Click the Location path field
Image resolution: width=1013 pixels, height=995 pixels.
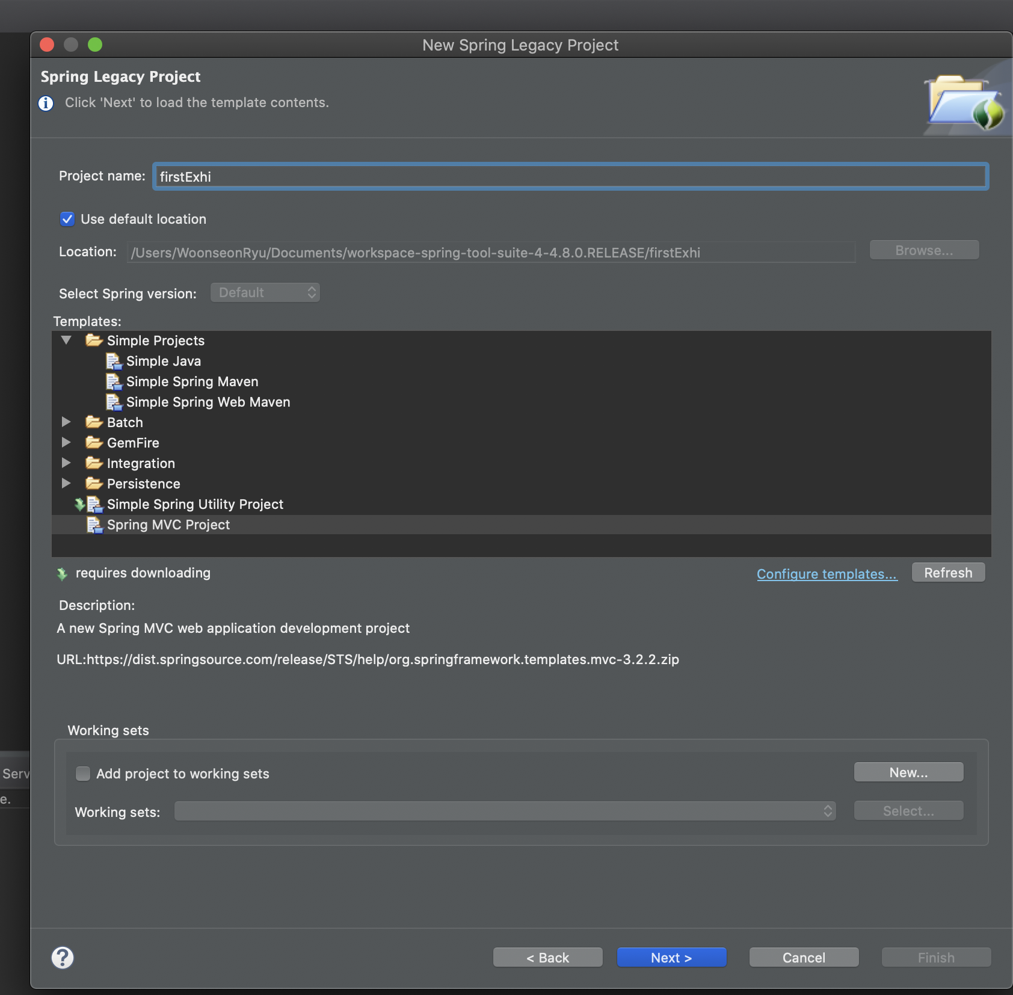pos(491,253)
